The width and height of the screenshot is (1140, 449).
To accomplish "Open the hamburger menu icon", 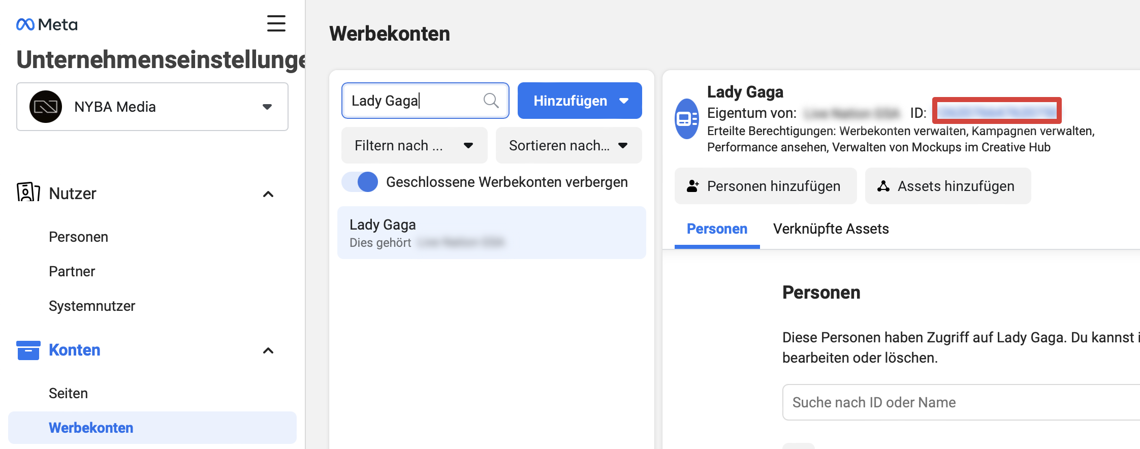I will 276,23.
